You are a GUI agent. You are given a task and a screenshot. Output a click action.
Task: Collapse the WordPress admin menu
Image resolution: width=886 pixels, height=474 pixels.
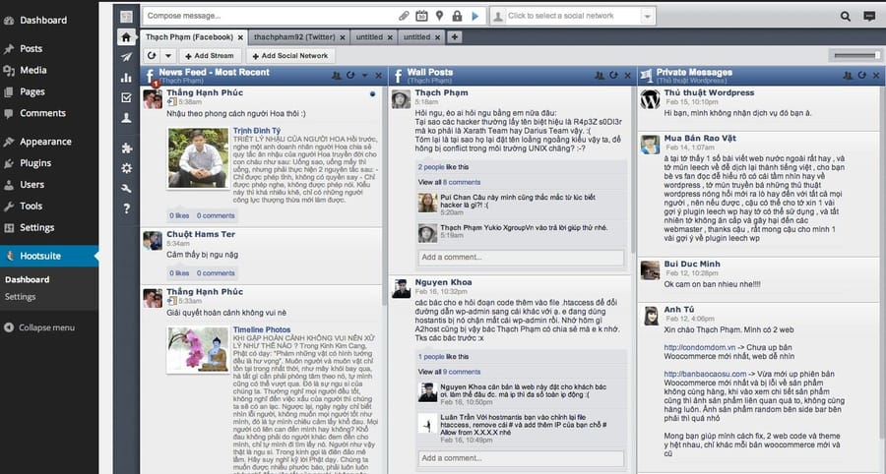pyautogui.click(x=39, y=327)
